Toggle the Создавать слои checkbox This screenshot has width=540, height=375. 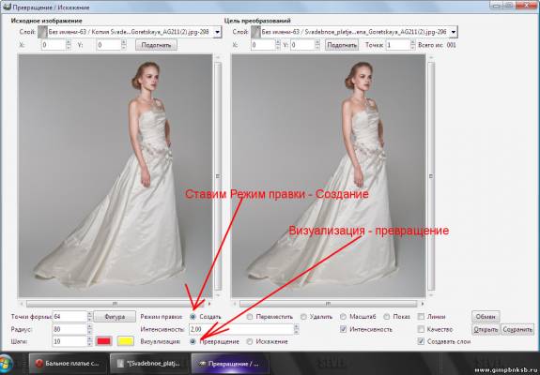(x=421, y=341)
